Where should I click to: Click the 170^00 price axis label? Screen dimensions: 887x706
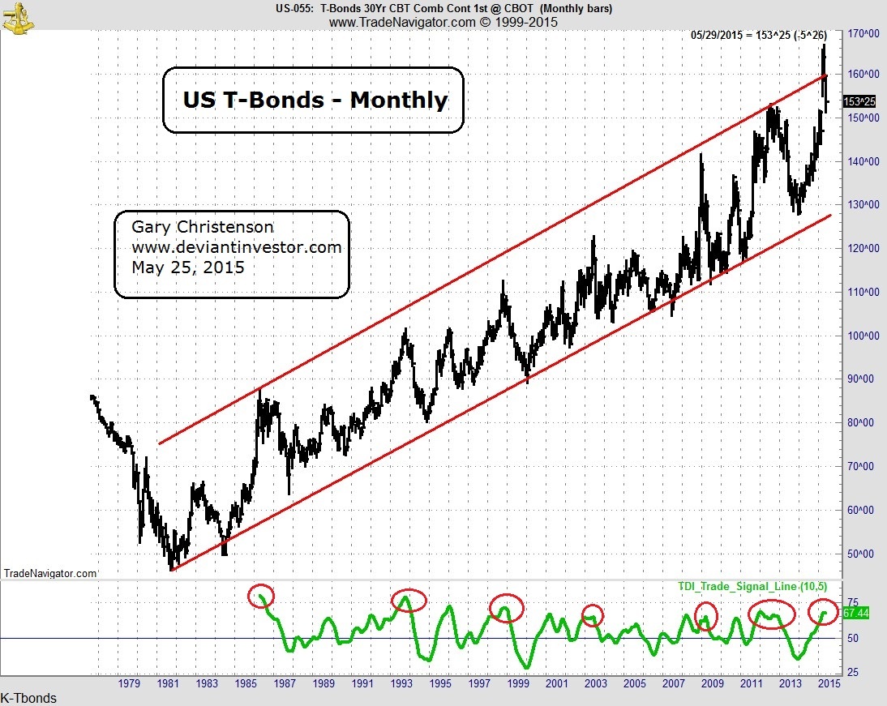[863, 34]
